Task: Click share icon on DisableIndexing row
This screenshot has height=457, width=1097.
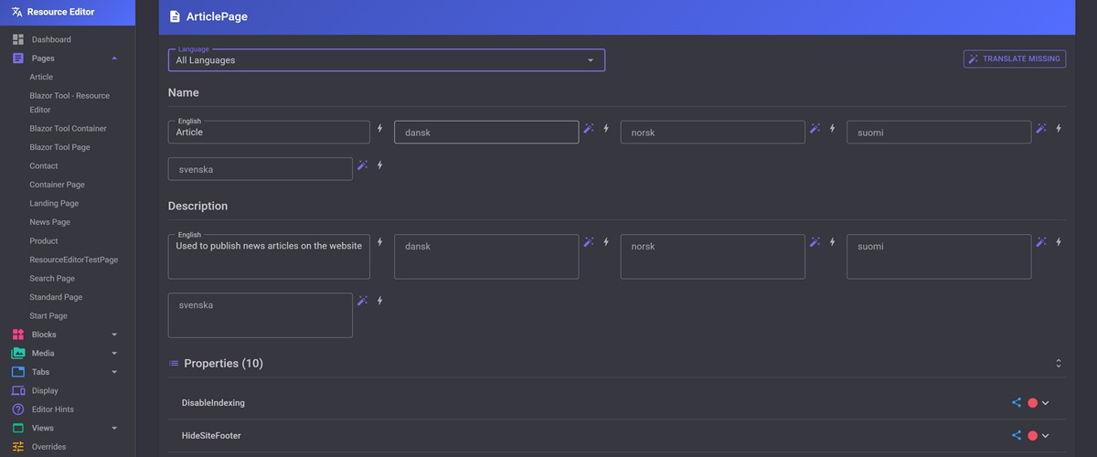Action: coord(1017,402)
